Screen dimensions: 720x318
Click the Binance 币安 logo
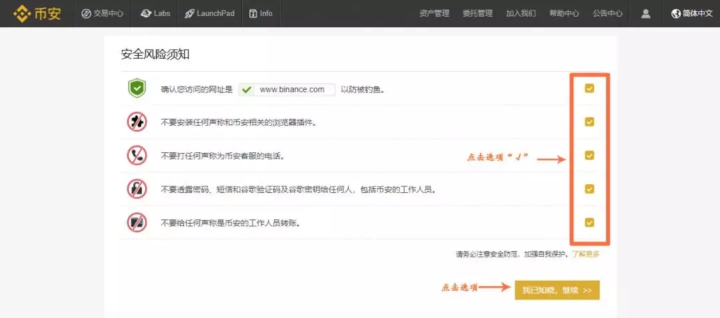37,13
